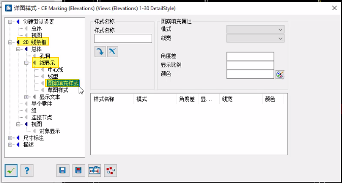Expand the 尺寸标注 tree node
The image size is (342, 183).
coord(10,138)
